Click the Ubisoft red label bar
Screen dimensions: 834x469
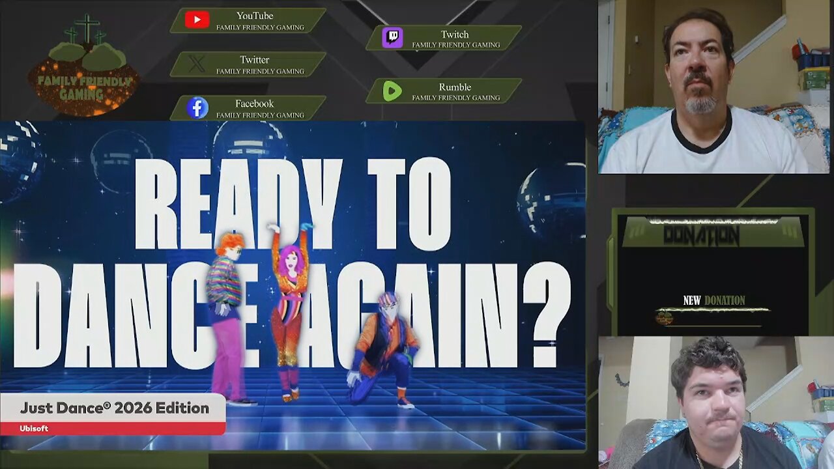(x=113, y=429)
